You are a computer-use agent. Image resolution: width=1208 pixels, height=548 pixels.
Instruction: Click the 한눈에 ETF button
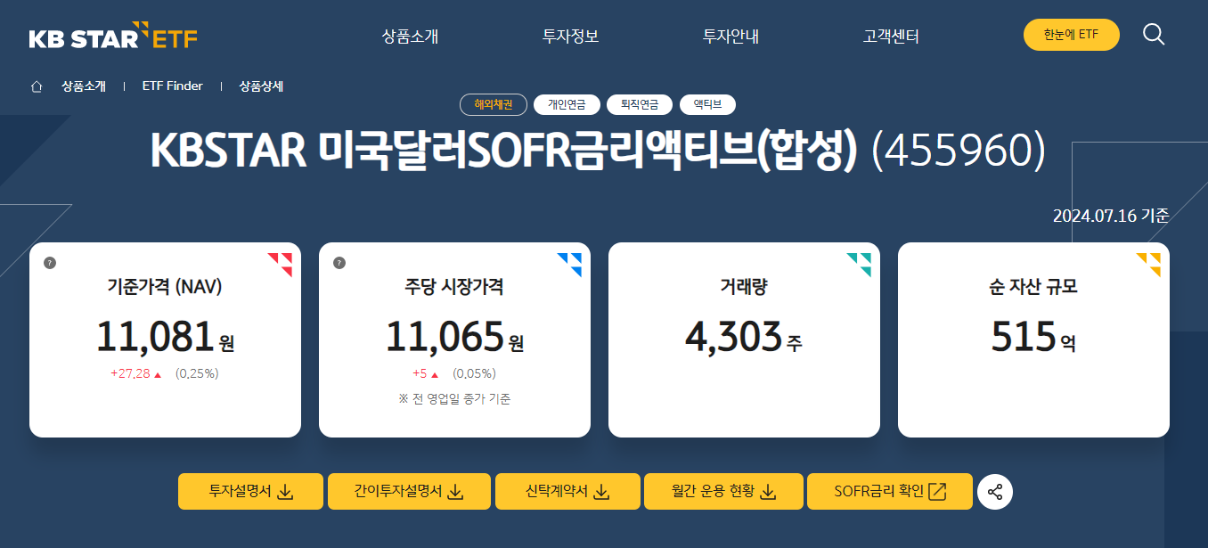[x=1072, y=35]
